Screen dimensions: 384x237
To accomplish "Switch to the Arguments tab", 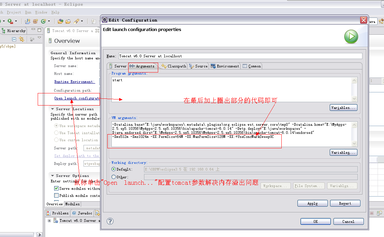I will (x=143, y=66).
